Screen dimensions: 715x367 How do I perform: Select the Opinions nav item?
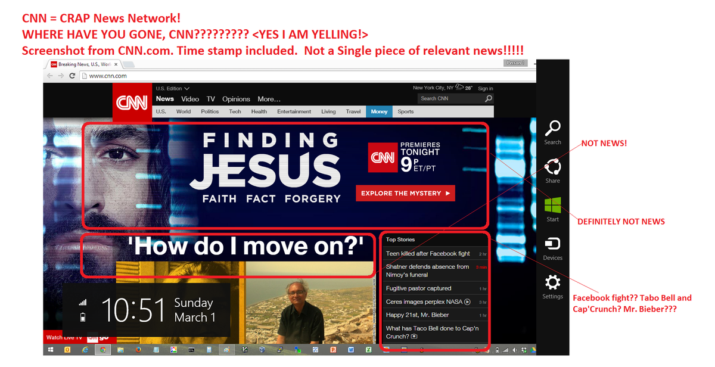point(236,99)
